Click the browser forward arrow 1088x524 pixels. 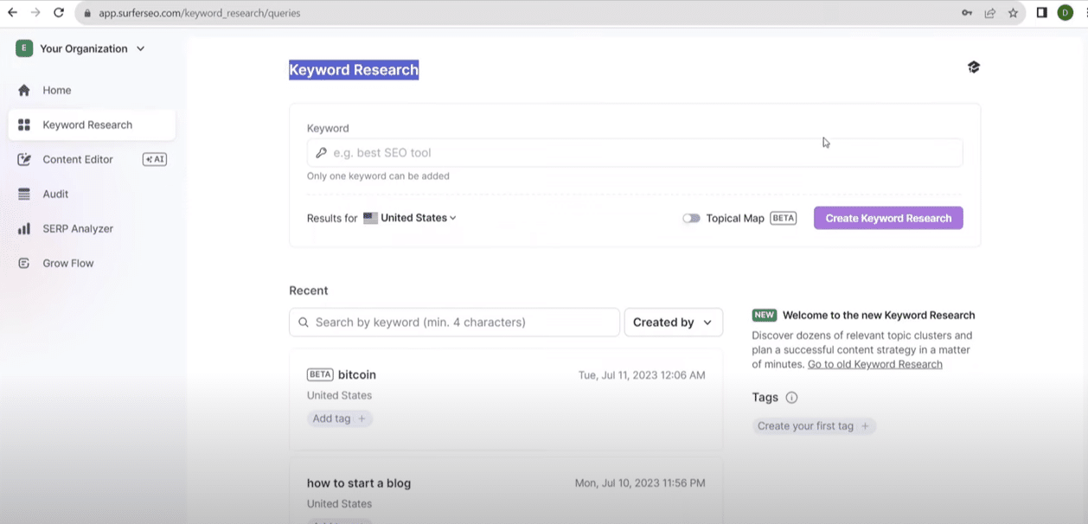point(35,13)
